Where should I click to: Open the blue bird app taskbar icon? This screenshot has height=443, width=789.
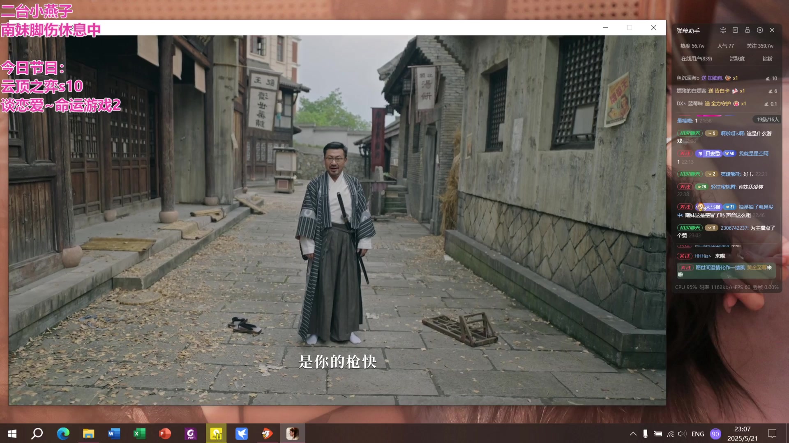[x=242, y=434]
